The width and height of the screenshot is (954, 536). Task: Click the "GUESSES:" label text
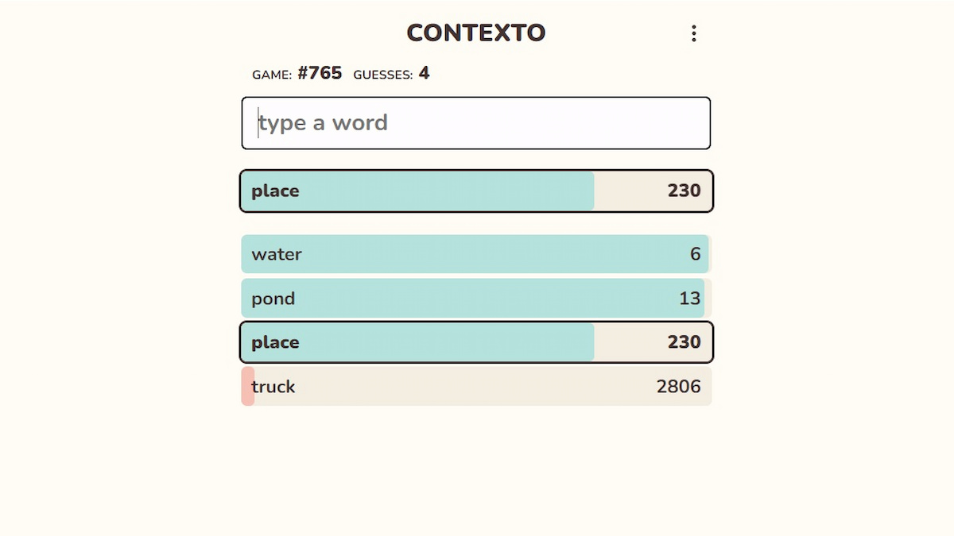coord(382,75)
